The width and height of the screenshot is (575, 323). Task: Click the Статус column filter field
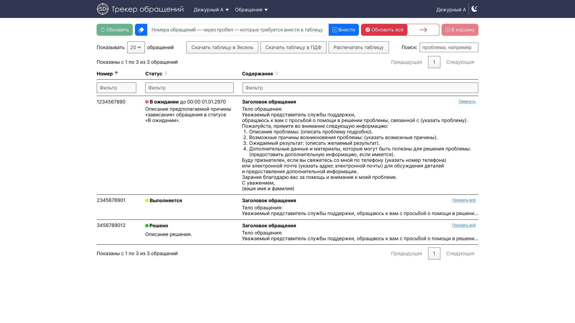coord(189,88)
